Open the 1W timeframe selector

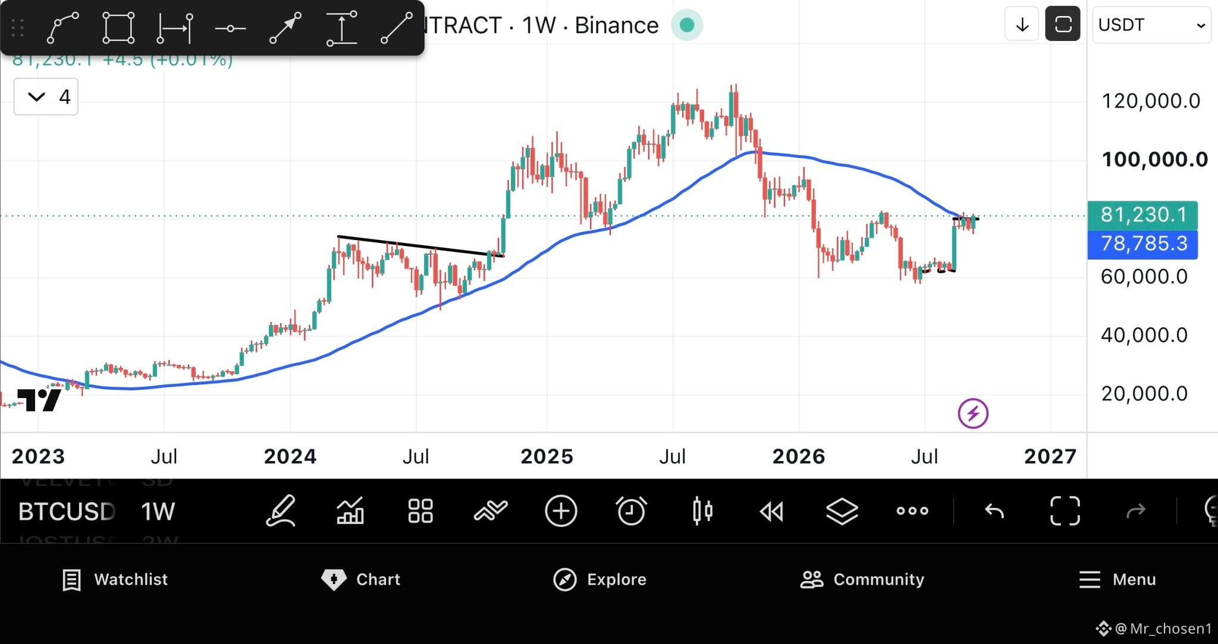[158, 512]
